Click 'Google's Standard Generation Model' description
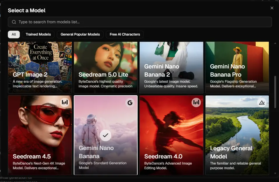This screenshot has height=182, width=279. click(x=103, y=165)
